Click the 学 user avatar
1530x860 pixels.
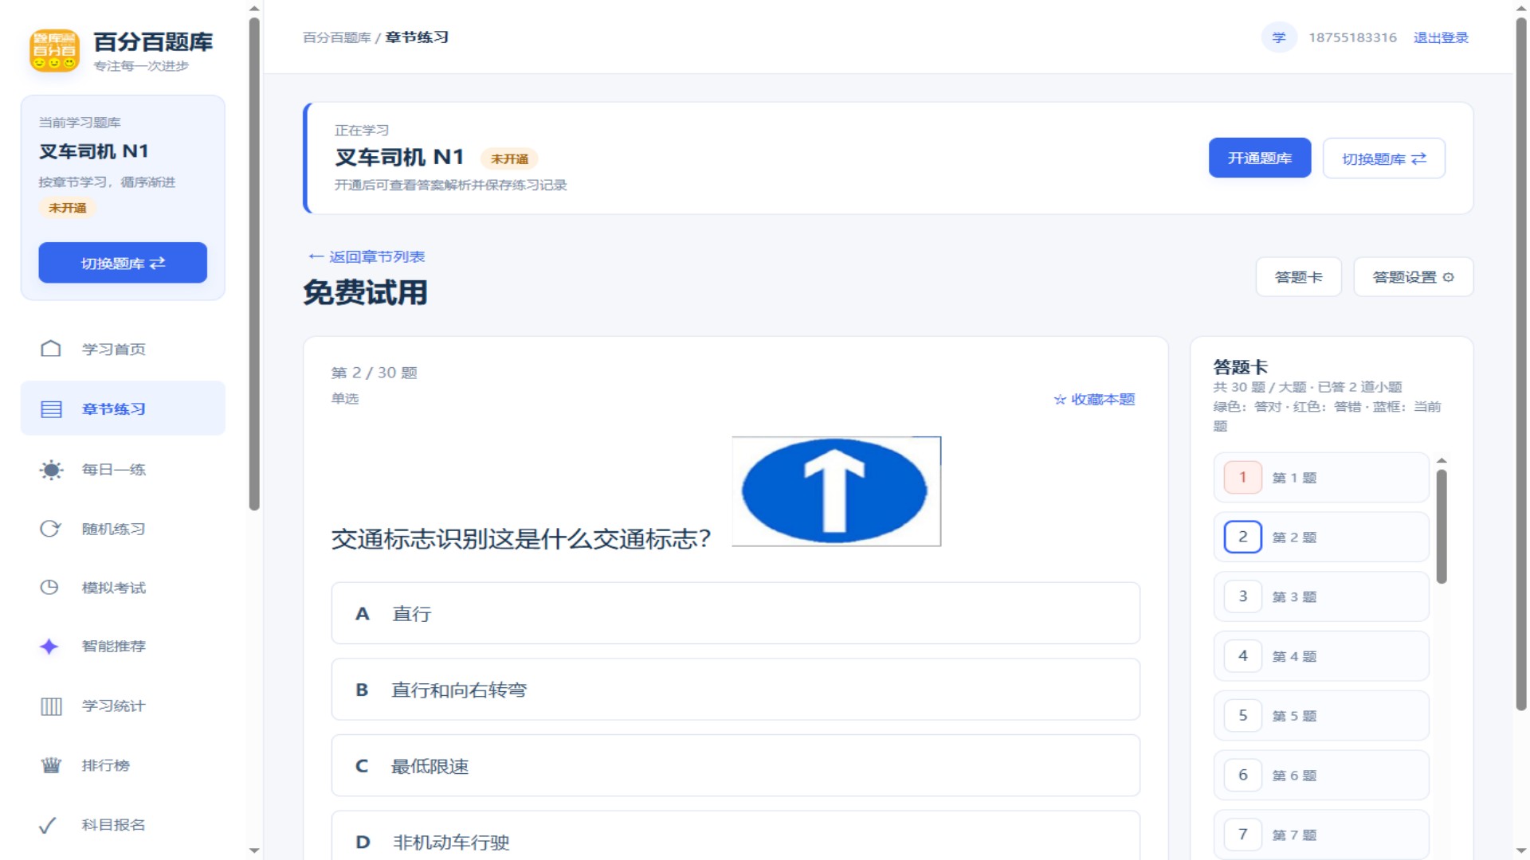pyautogui.click(x=1279, y=37)
